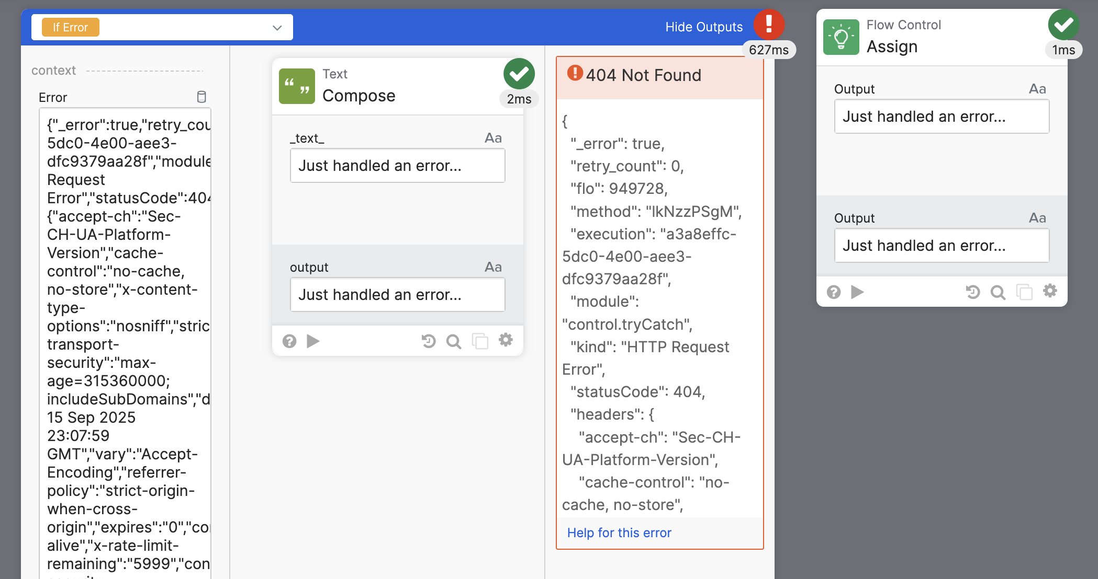Click Hide Outputs in header
The height and width of the screenshot is (579, 1098).
click(x=704, y=27)
